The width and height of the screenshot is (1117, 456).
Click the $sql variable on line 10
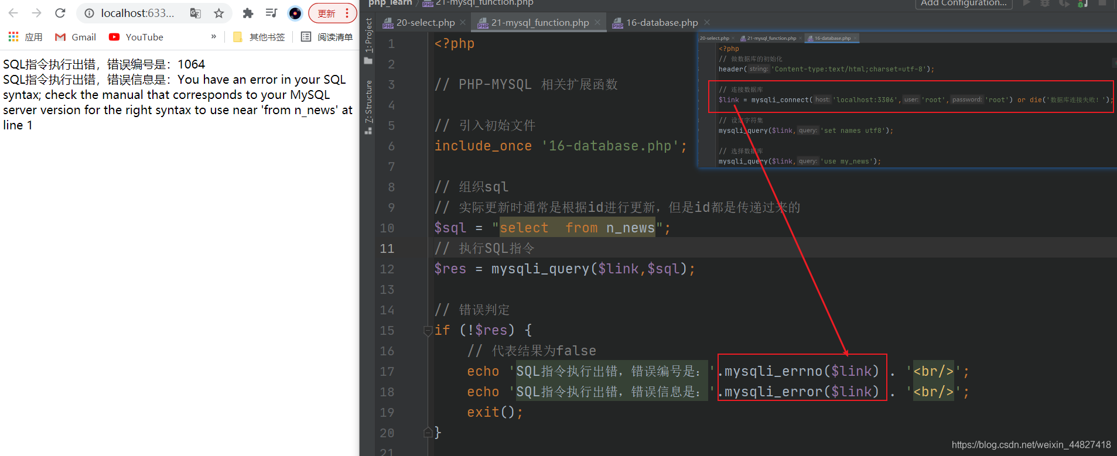coord(450,228)
